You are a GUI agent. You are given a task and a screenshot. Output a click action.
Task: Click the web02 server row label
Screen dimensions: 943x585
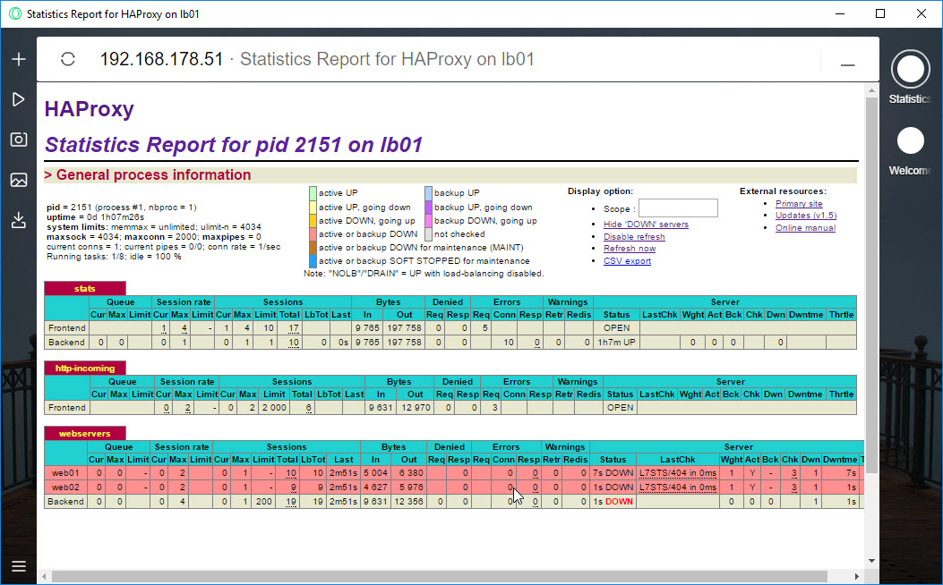[65, 487]
